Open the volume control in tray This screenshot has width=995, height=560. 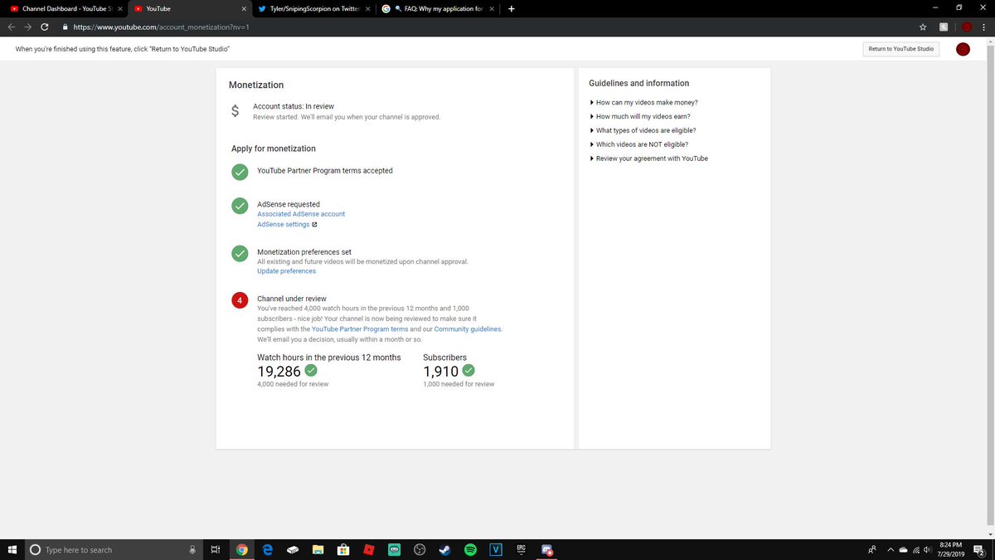tap(928, 549)
